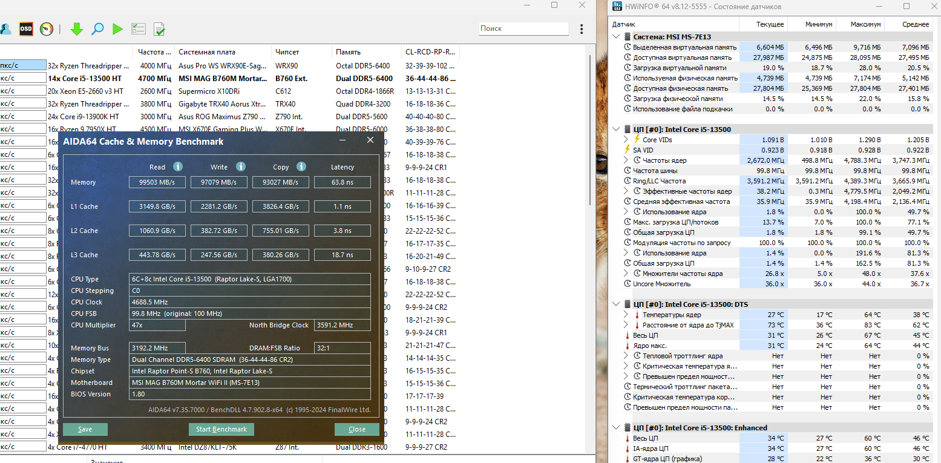Click the CPU Clock field 4688.5 MHz

click(251, 302)
